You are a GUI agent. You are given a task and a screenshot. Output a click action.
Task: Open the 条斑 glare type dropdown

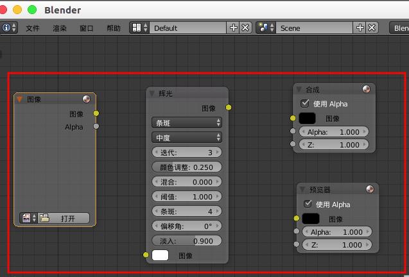(x=187, y=122)
